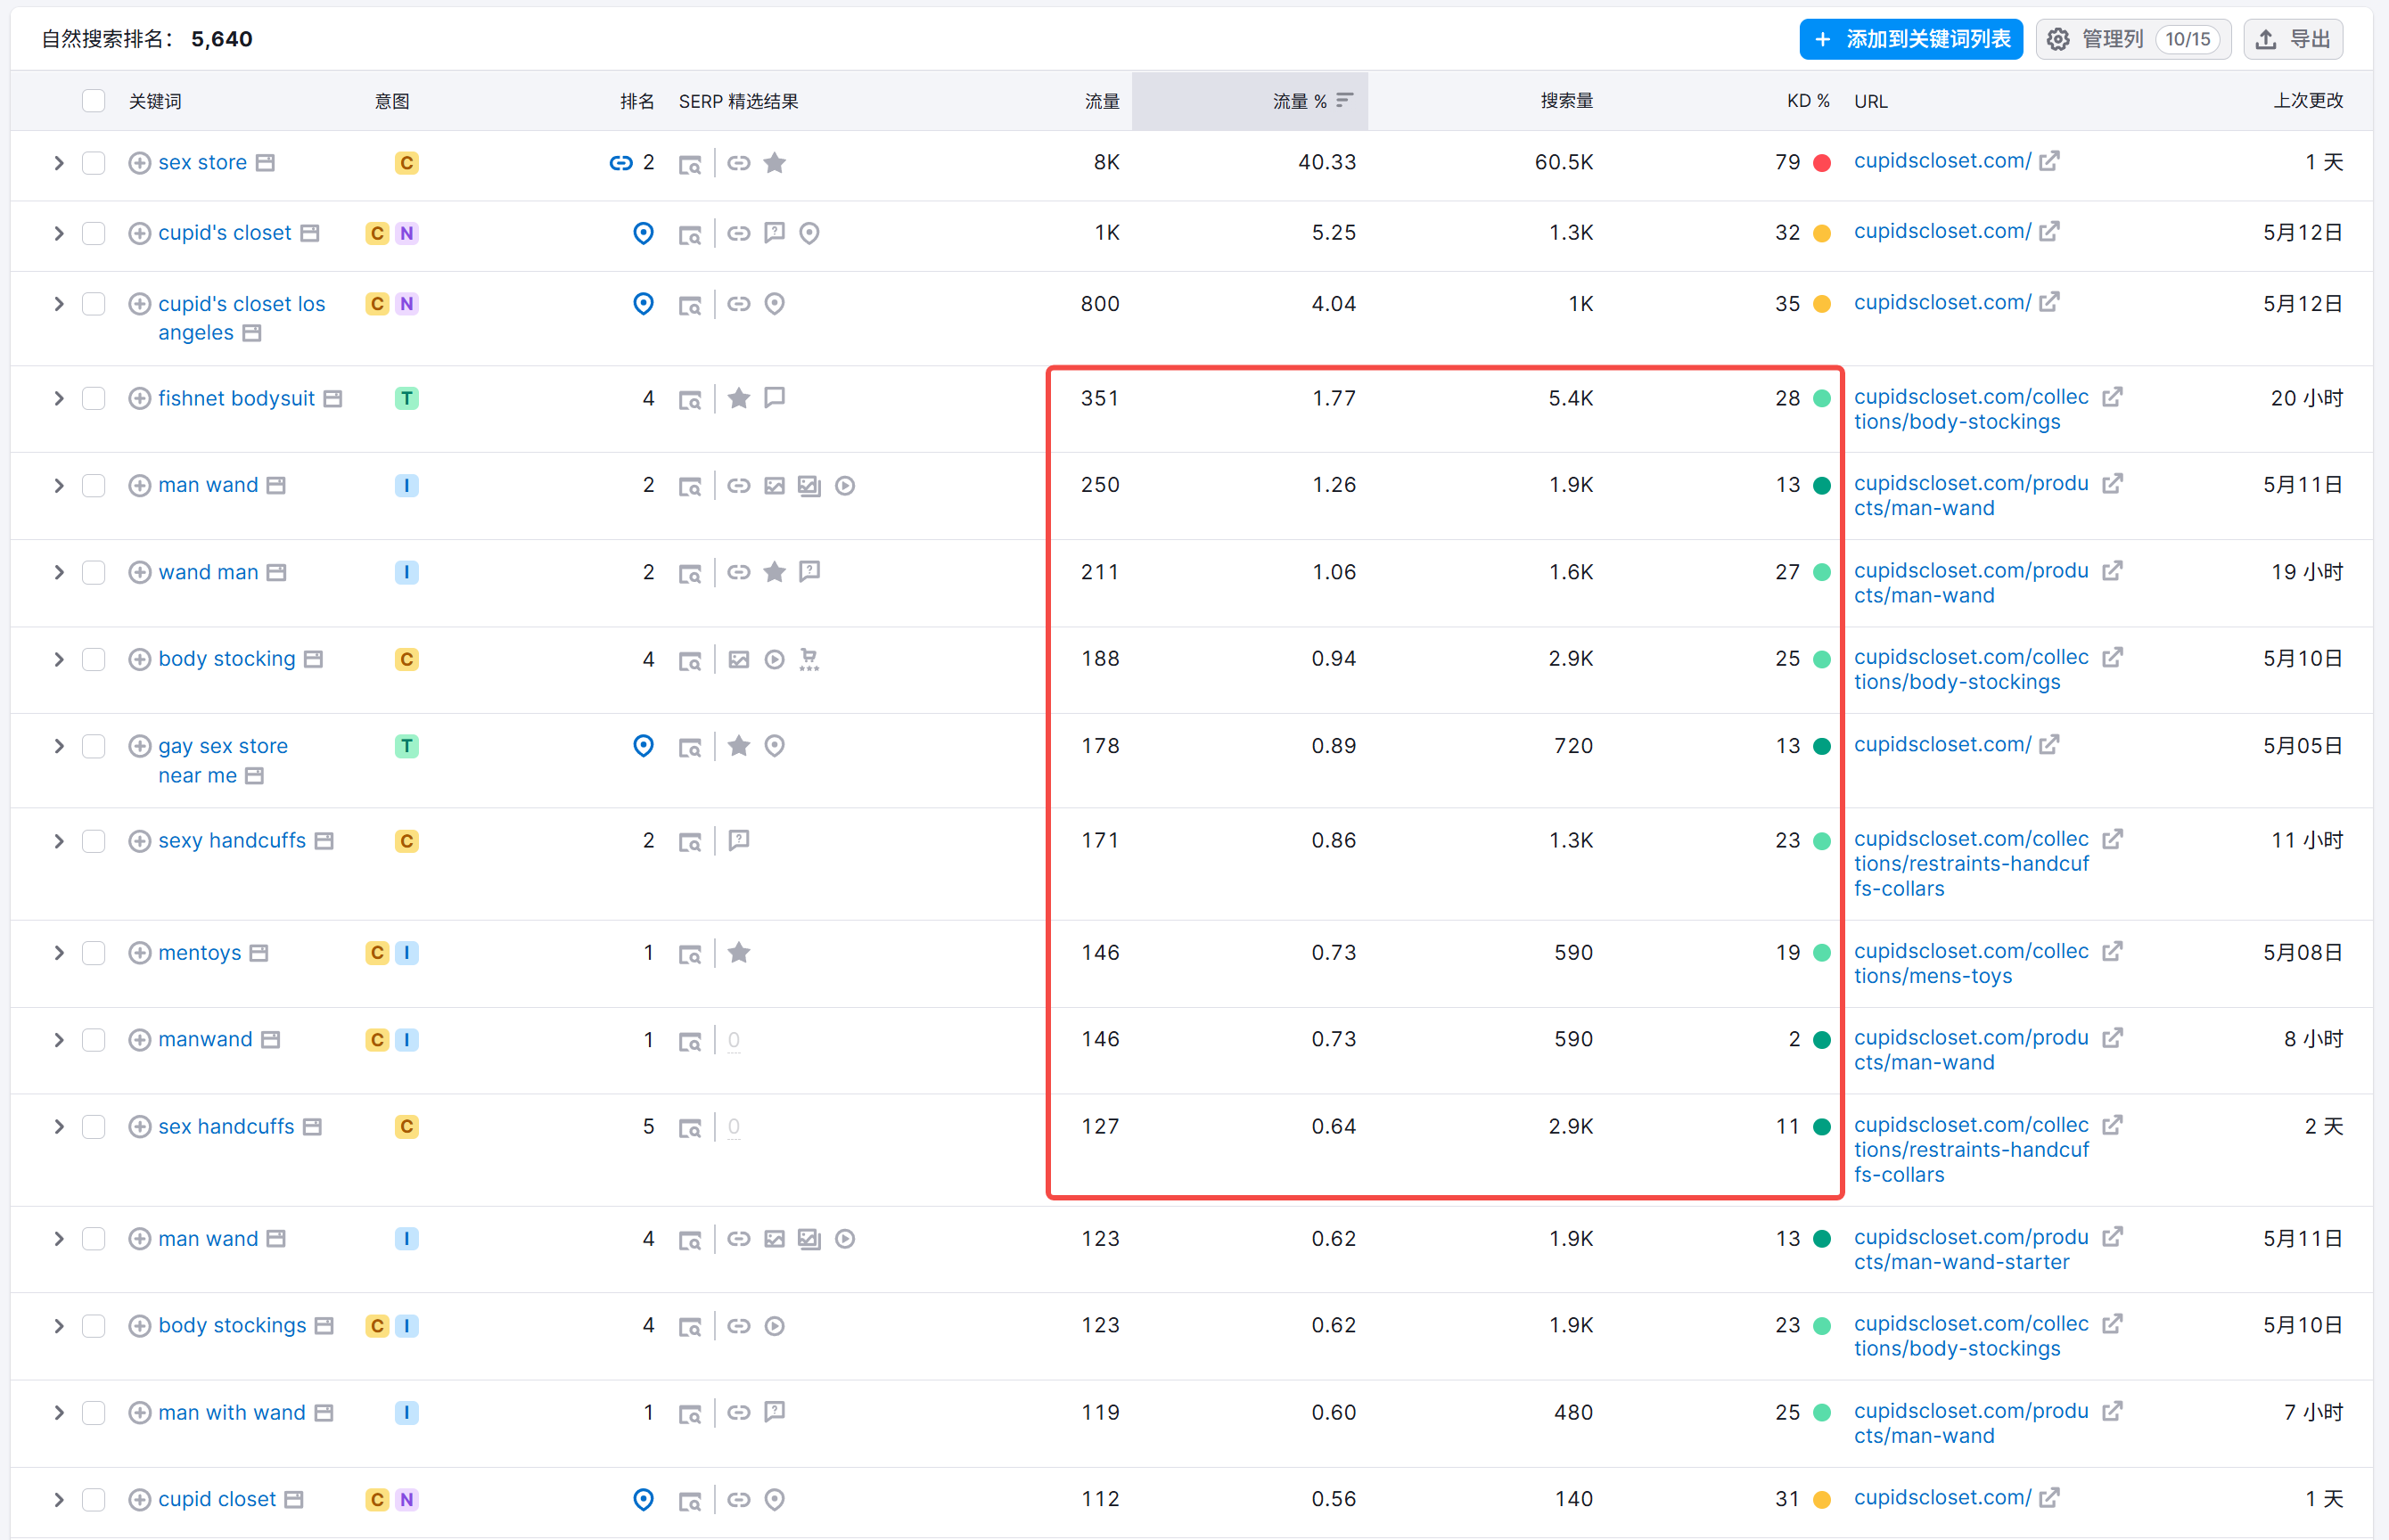Sort by 搜索量 column header

click(x=1566, y=101)
